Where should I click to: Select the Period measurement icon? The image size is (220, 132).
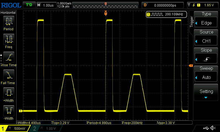click(x=9, y=21)
